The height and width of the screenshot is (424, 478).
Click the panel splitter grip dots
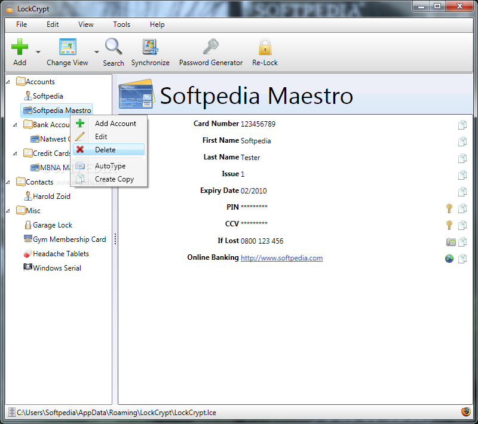(x=115, y=239)
